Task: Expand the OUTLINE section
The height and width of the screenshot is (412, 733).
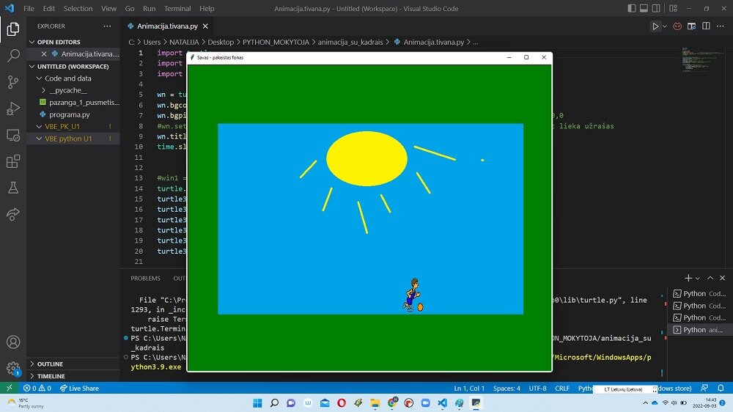Action: 50,364
